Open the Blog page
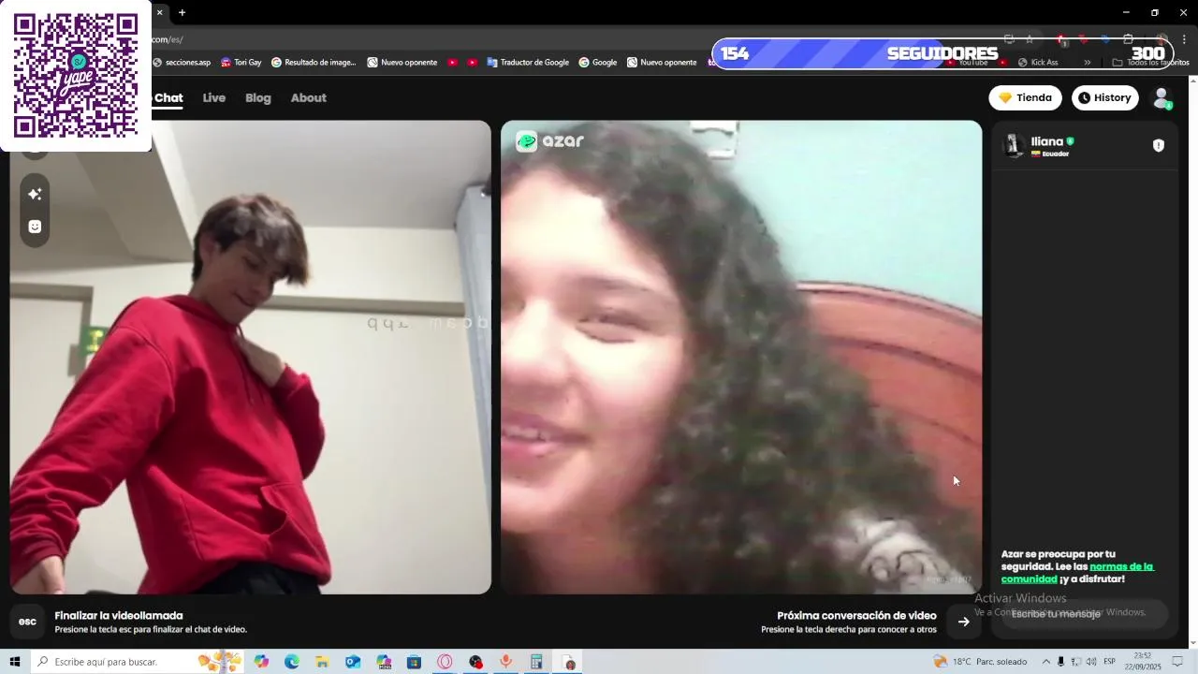The height and width of the screenshot is (674, 1198). (258, 97)
